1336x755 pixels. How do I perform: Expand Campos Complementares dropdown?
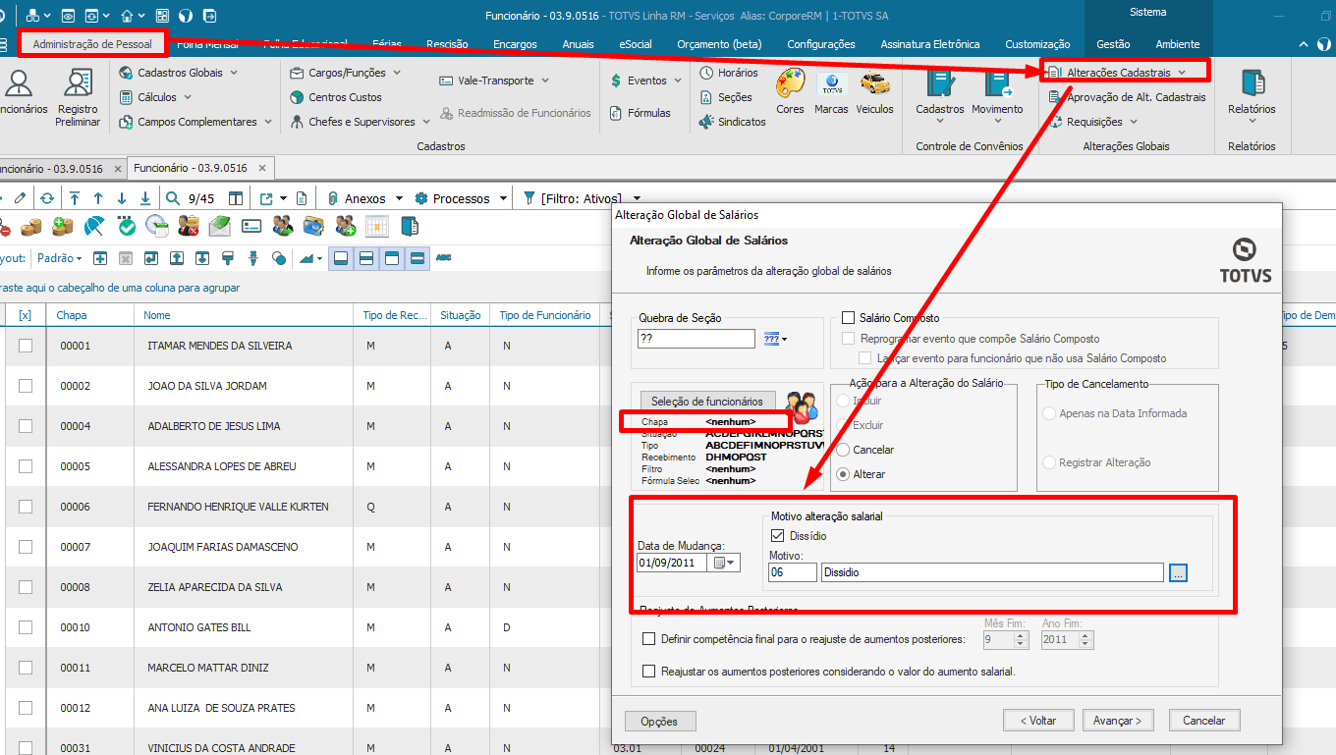pyautogui.click(x=268, y=122)
